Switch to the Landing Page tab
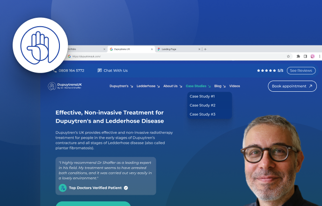The height and width of the screenshot is (206, 322). 179,49
